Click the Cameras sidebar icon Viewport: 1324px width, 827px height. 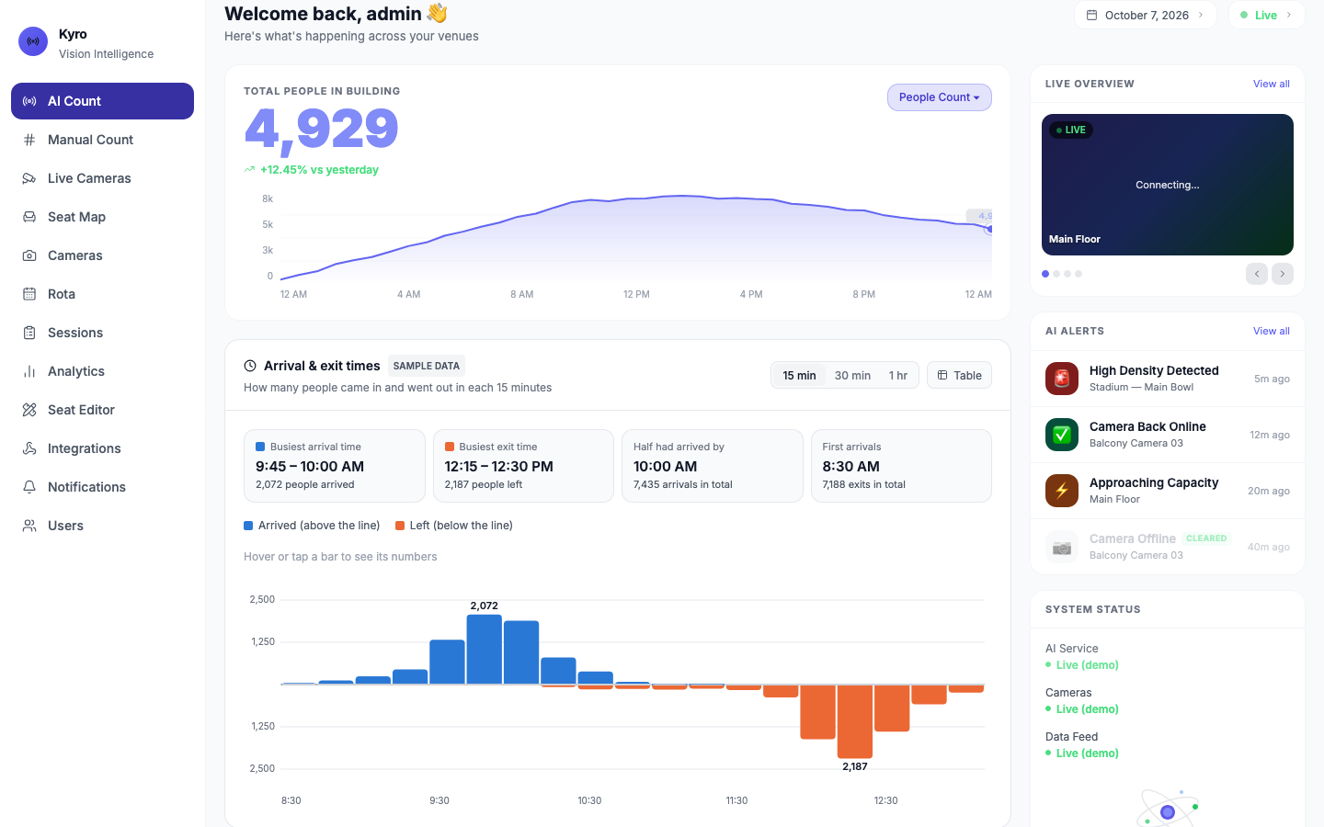[x=29, y=255]
